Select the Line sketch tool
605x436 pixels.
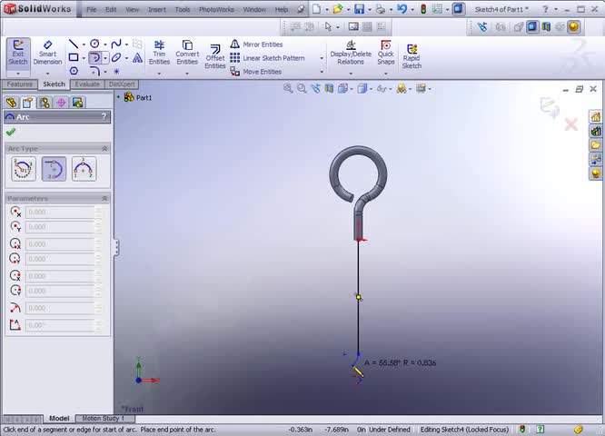point(74,44)
